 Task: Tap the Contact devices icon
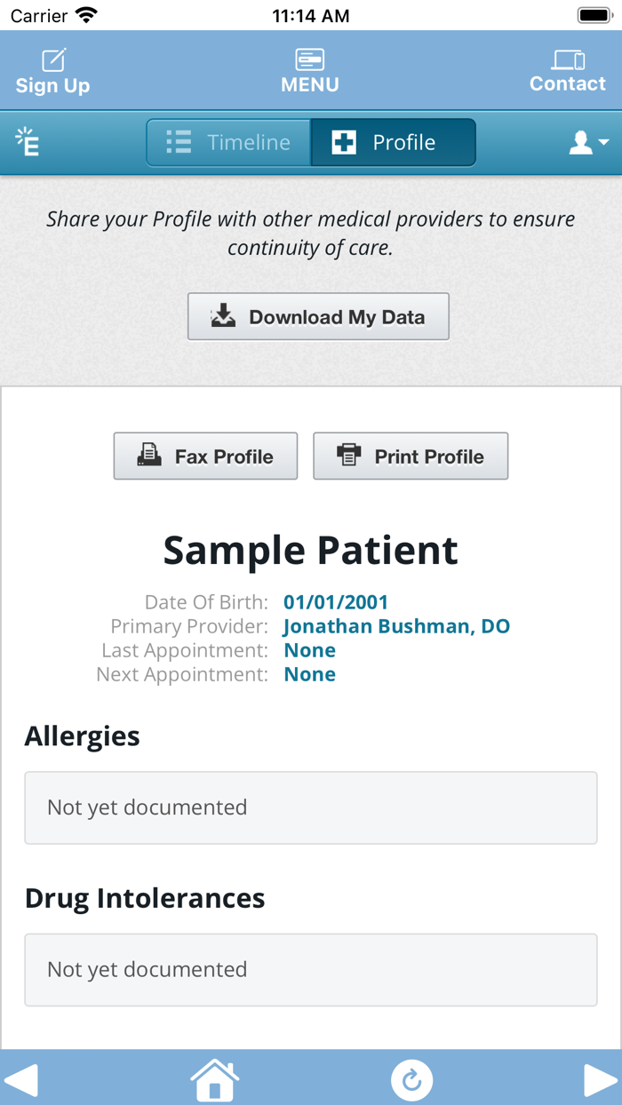(568, 60)
